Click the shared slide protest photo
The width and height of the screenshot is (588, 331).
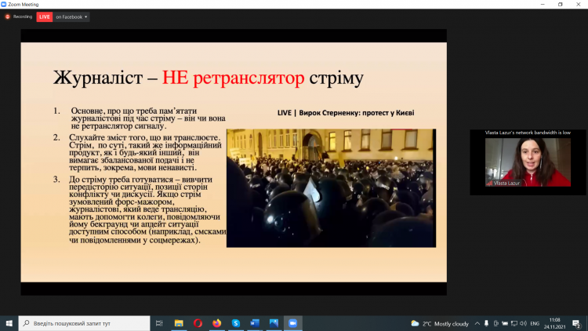pos(331,188)
